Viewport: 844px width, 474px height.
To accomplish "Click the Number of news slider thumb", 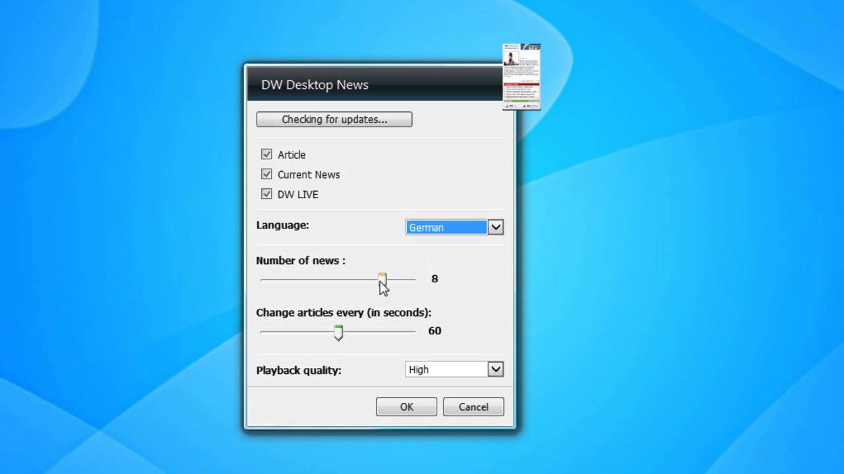I will point(382,279).
